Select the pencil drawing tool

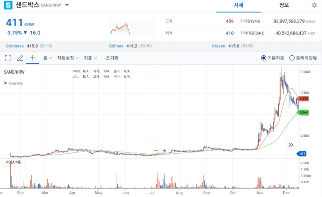[x=20, y=58]
